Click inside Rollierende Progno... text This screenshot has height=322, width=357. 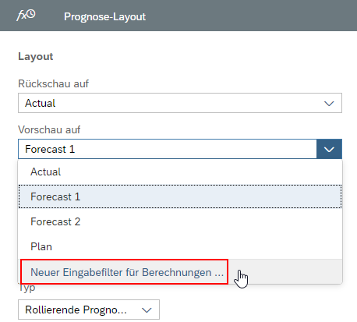point(76,310)
